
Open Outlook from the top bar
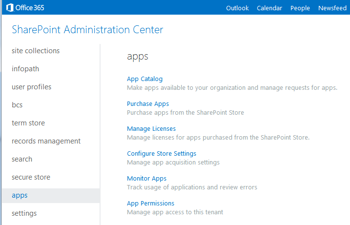pos(237,8)
